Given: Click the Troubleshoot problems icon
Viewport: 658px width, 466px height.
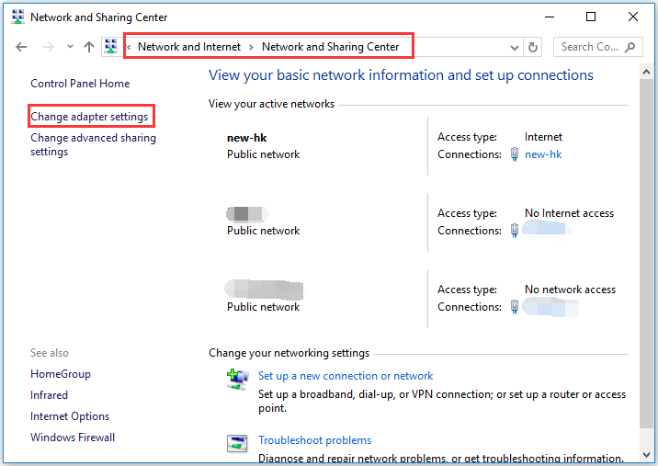Looking at the screenshot, I should click(237, 444).
